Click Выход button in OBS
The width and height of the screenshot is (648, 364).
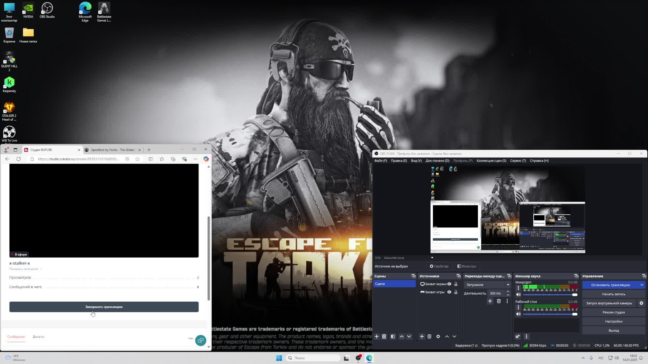(x=614, y=330)
